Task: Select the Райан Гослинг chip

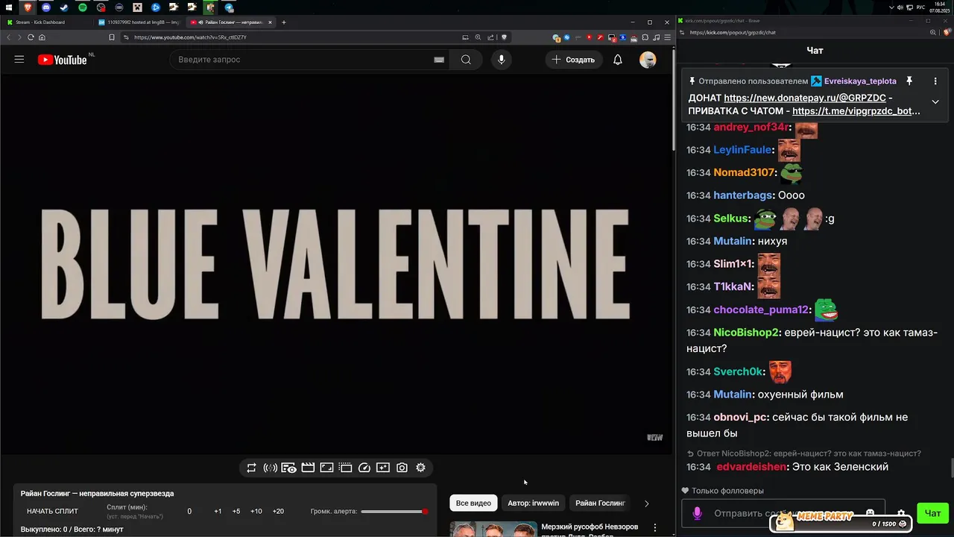Action: tap(600, 503)
